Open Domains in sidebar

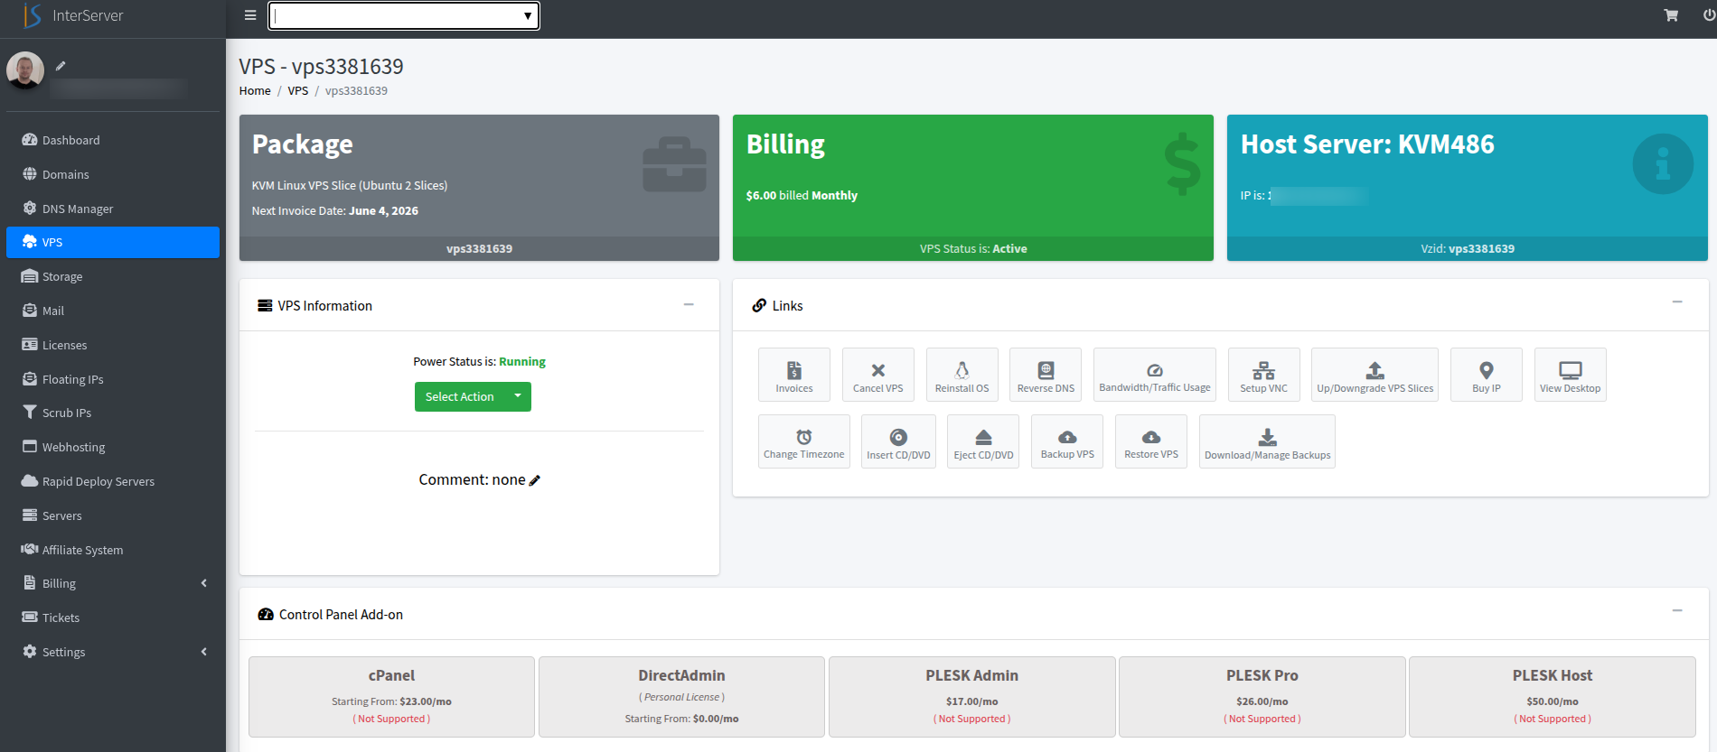[x=113, y=174]
